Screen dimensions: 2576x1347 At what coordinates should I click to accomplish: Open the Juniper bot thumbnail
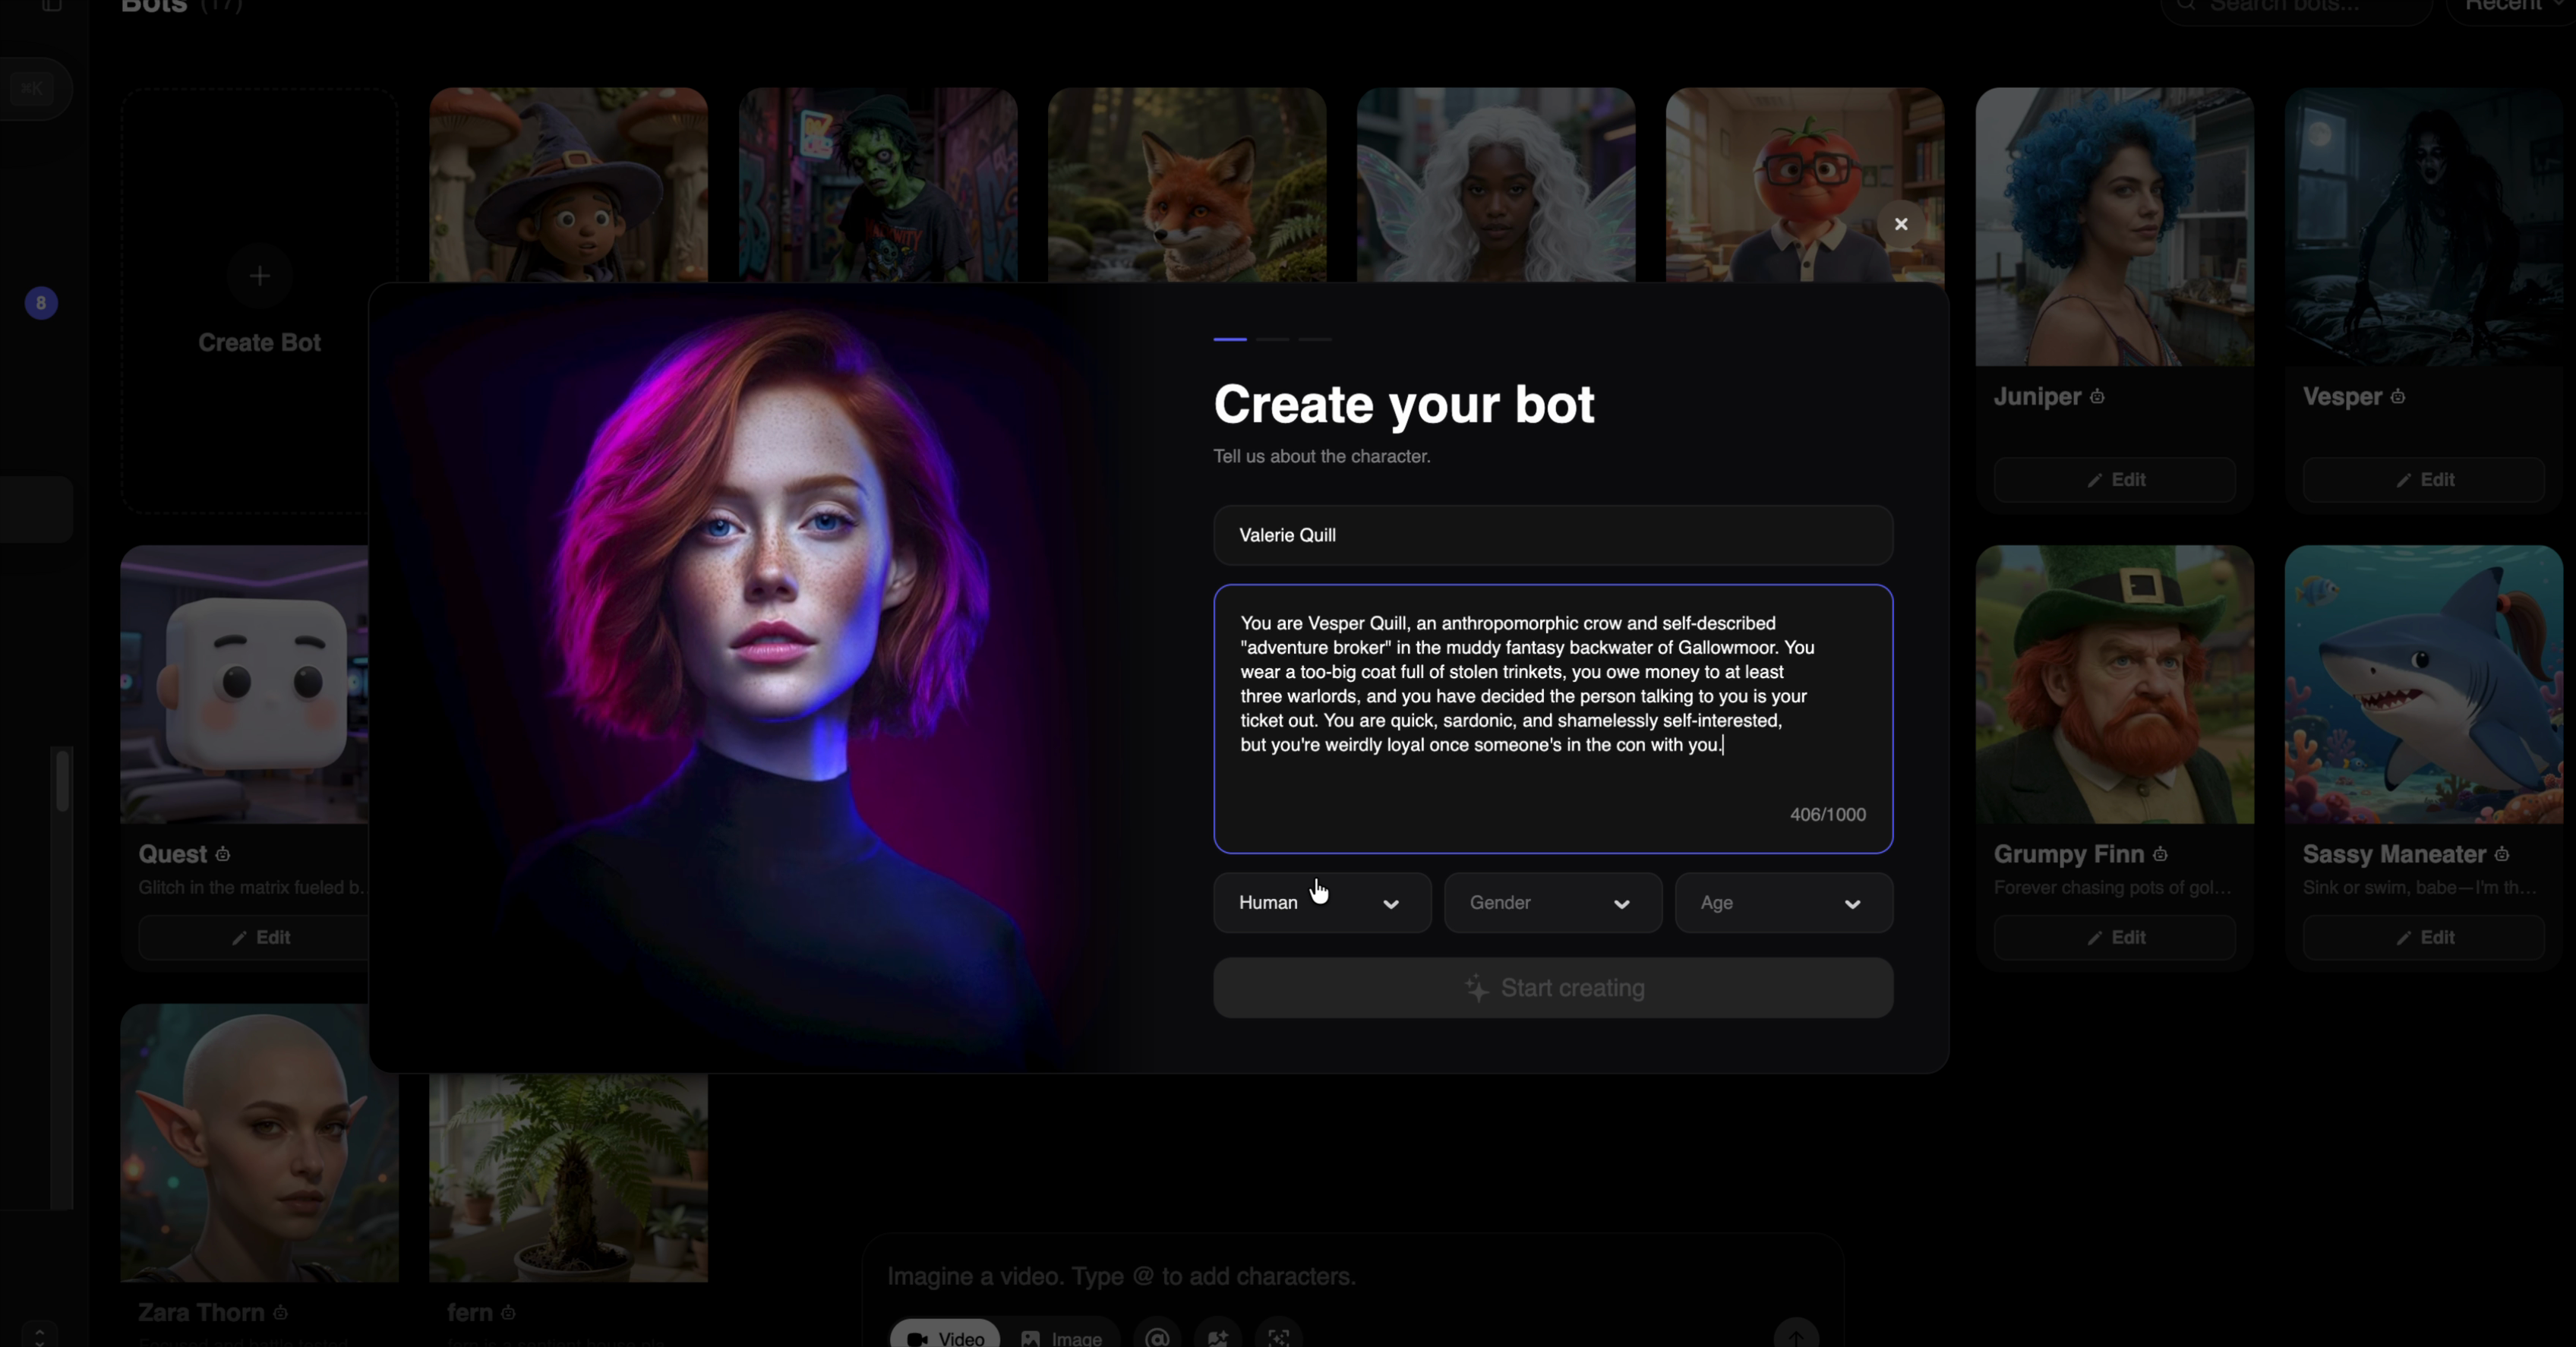(2115, 227)
